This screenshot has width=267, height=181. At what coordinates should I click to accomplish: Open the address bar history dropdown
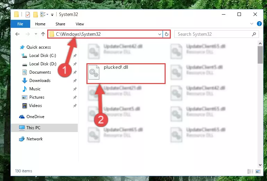pyautogui.click(x=160, y=34)
